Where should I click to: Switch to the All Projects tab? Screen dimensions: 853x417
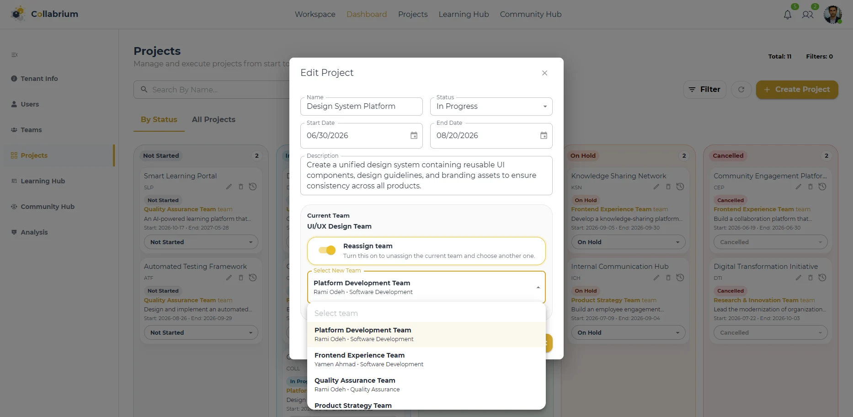coord(213,119)
